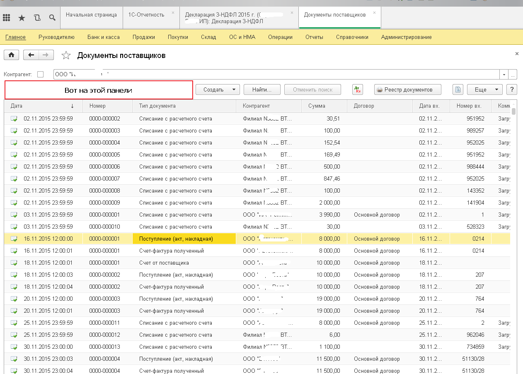
Task: Sort the list by the Сумма column header
Action: point(317,106)
